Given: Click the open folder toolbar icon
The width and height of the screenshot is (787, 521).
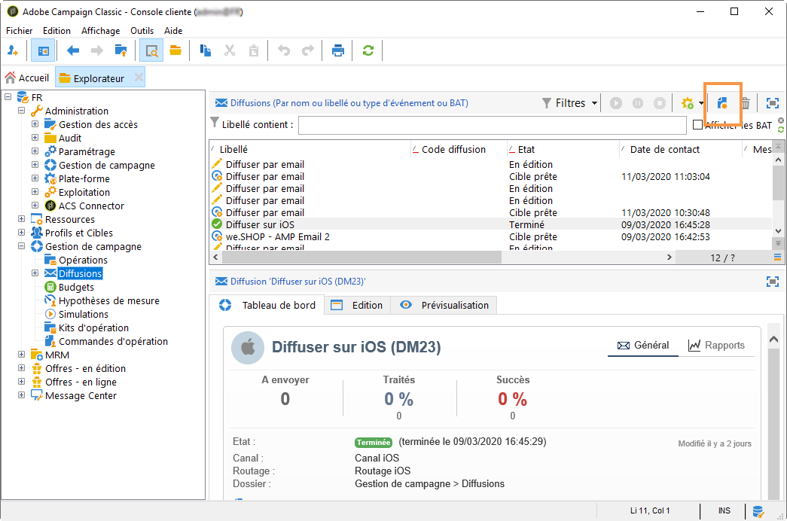Looking at the screenshot, I should point(175,50).
